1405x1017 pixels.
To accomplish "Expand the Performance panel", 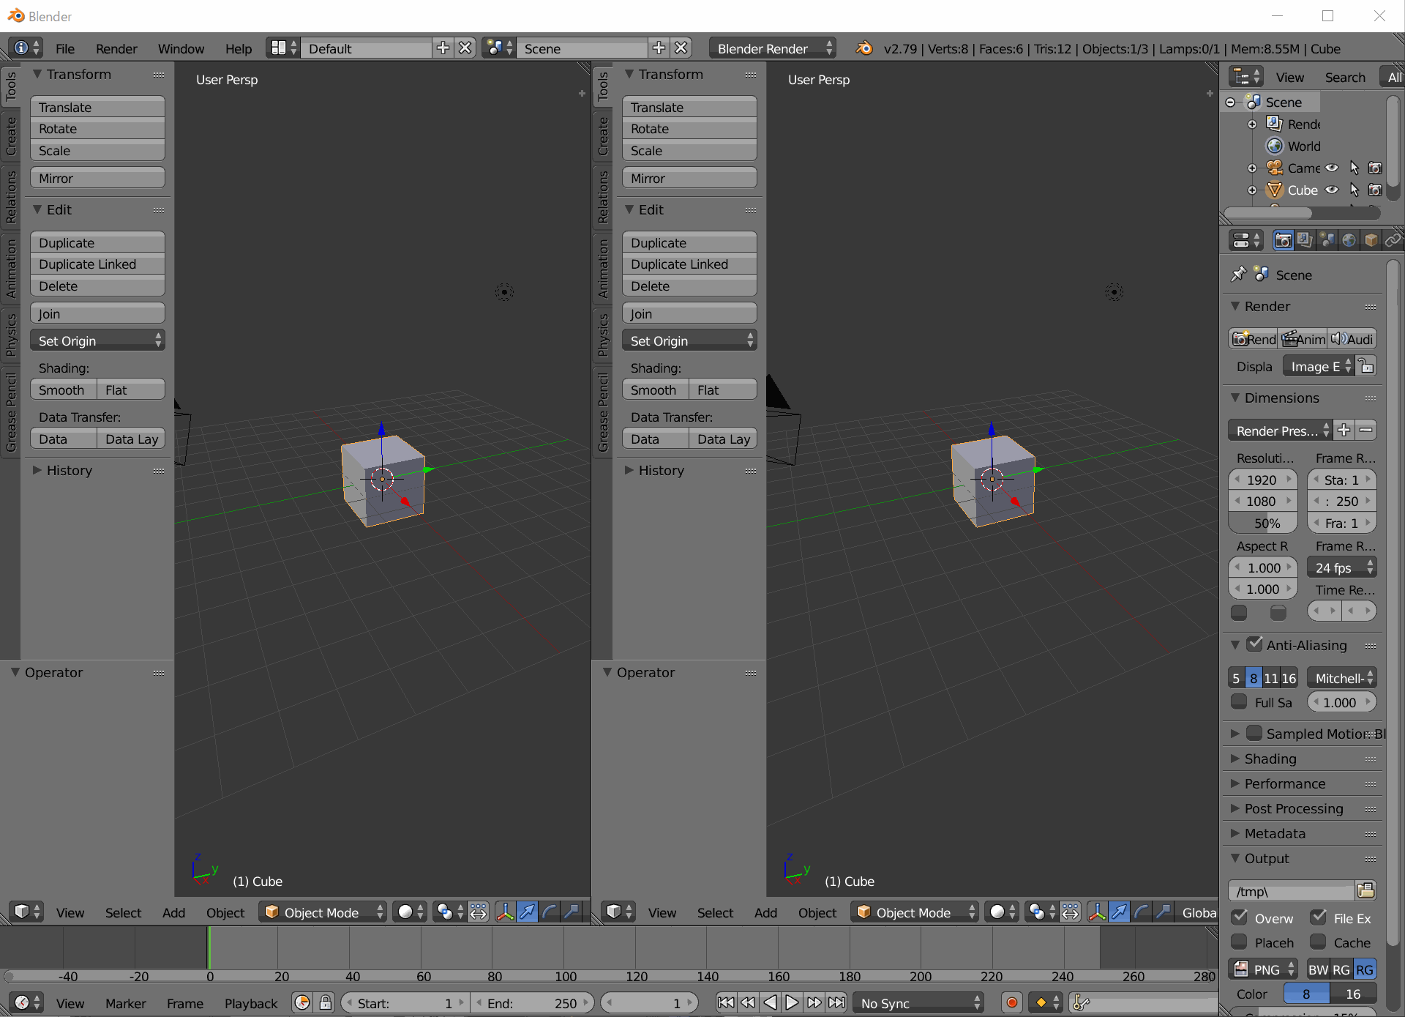I will pos(1284,783).
